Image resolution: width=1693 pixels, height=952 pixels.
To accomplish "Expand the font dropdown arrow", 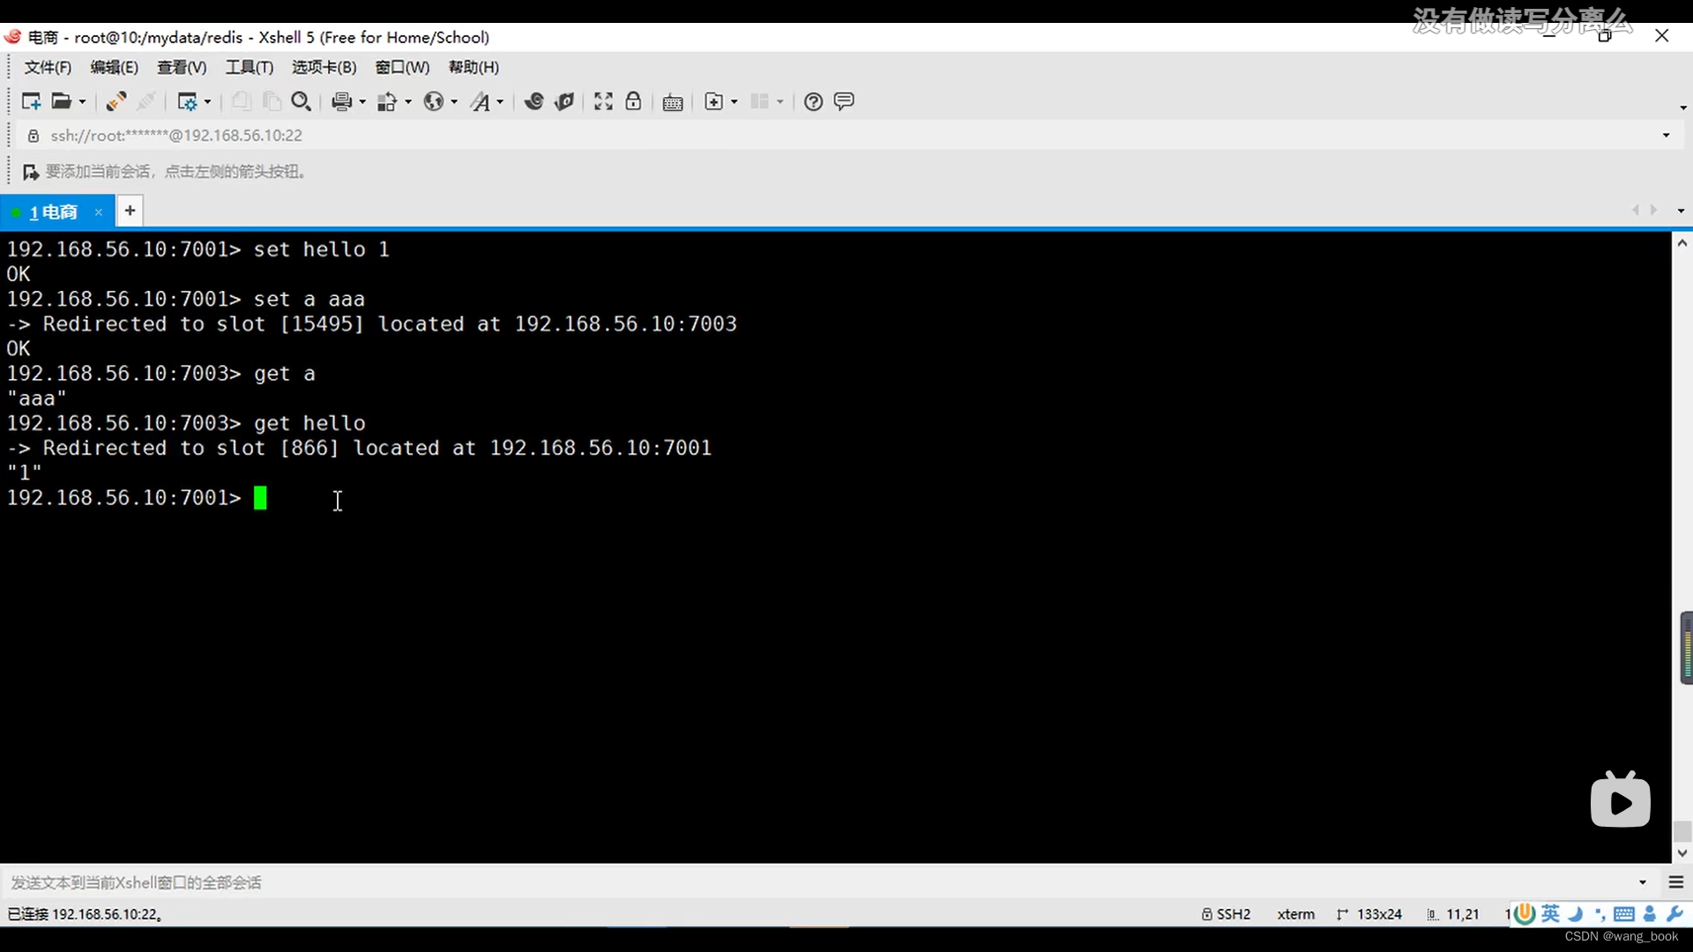I will [x=500, y=102].
